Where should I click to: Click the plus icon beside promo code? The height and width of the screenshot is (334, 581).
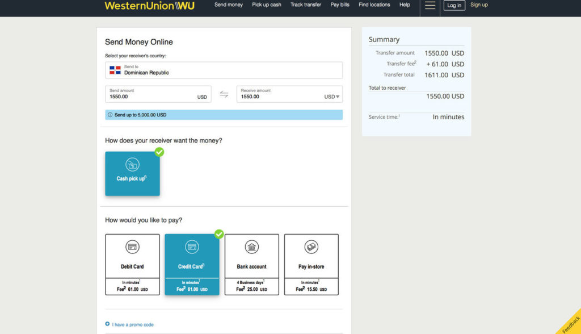pyautogui.click(x=107, y=324)
